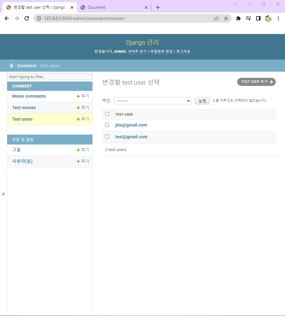Open 사용자(들) in the sidebar
The height and width of the screenshot is (316, 285).
tap(22, 161)
